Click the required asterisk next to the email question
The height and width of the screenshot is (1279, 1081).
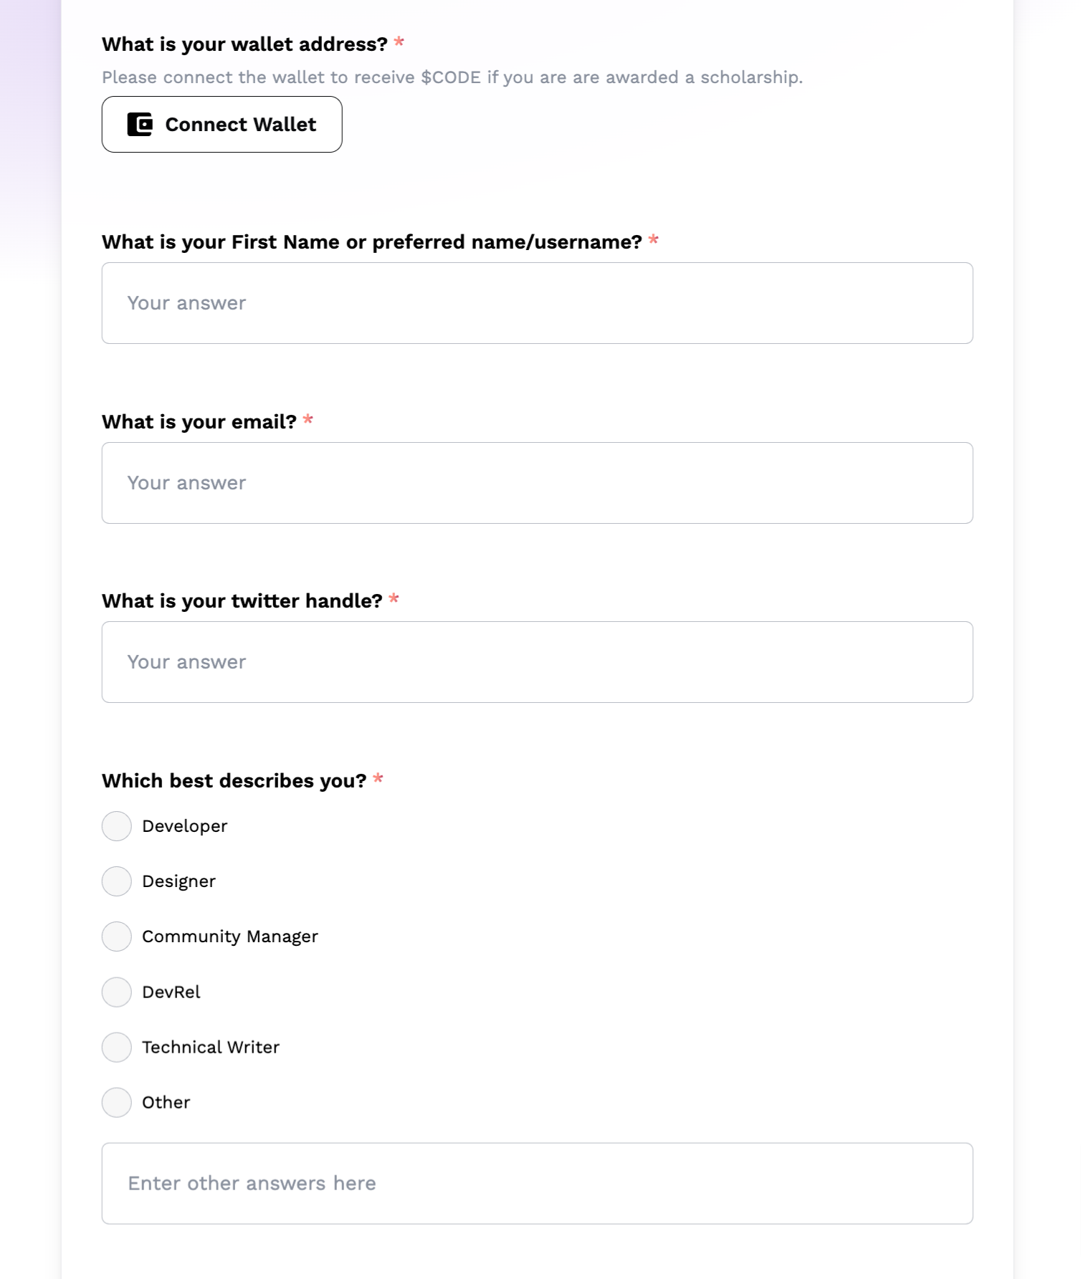pyautogui.click(x=308, y=420)
